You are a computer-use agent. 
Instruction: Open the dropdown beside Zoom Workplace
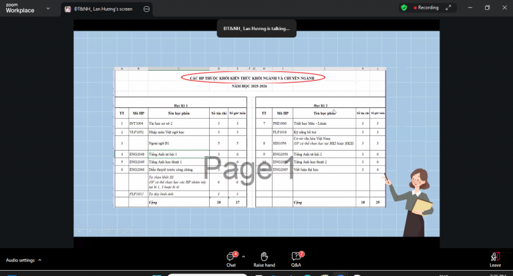[x=48, y=9]
